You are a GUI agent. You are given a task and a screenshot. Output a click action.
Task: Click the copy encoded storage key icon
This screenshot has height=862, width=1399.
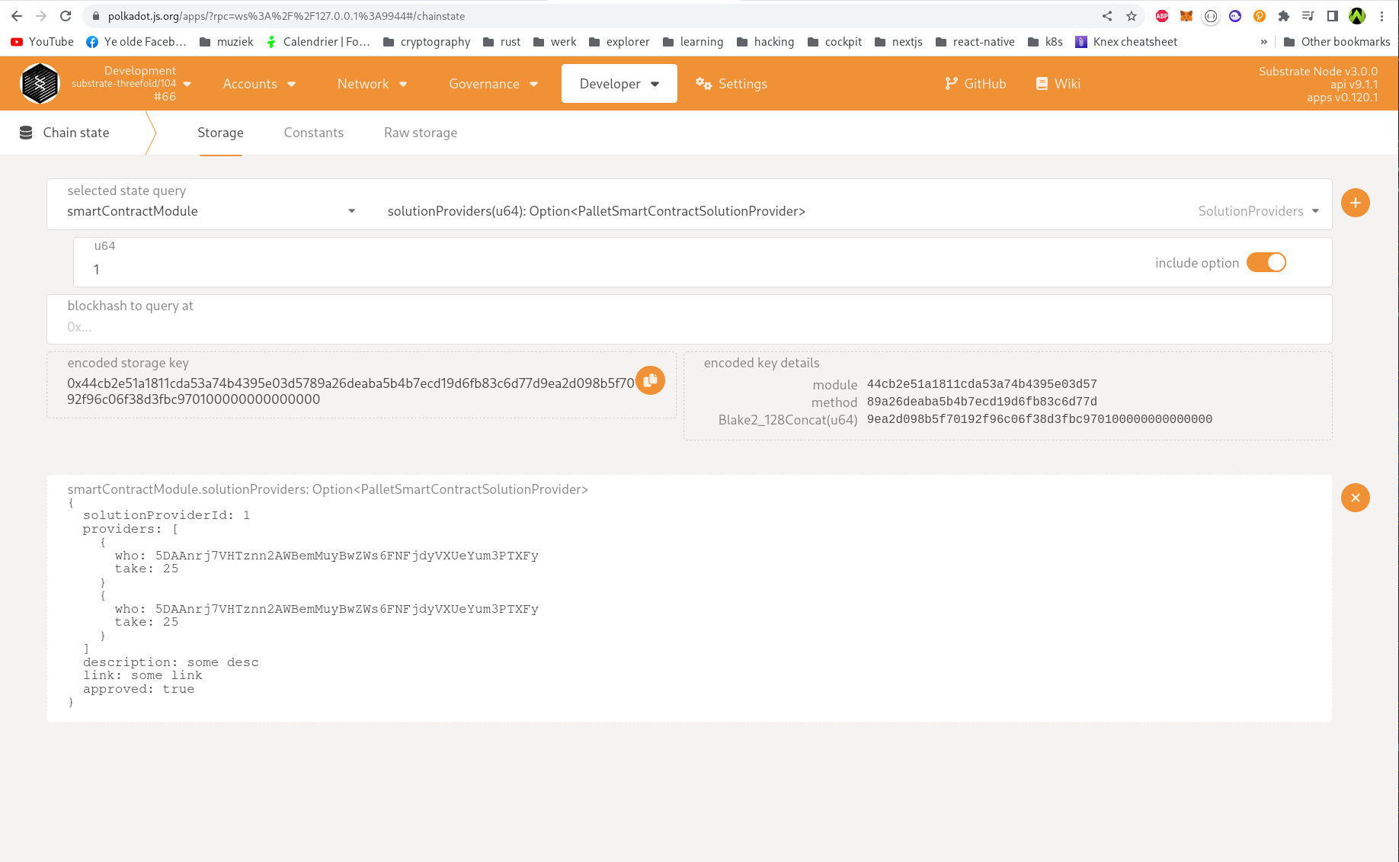click(650, 380)
